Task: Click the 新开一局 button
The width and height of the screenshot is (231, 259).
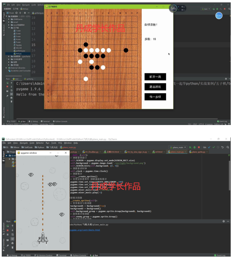Action: pos(155,77)
